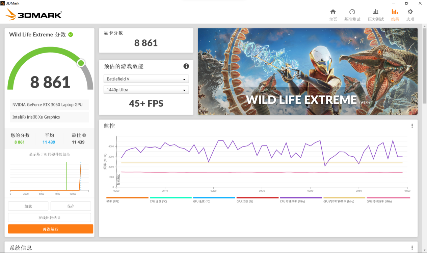Click the green validation checkmark icon
The image size is (427, 253).
click(71, 34)
